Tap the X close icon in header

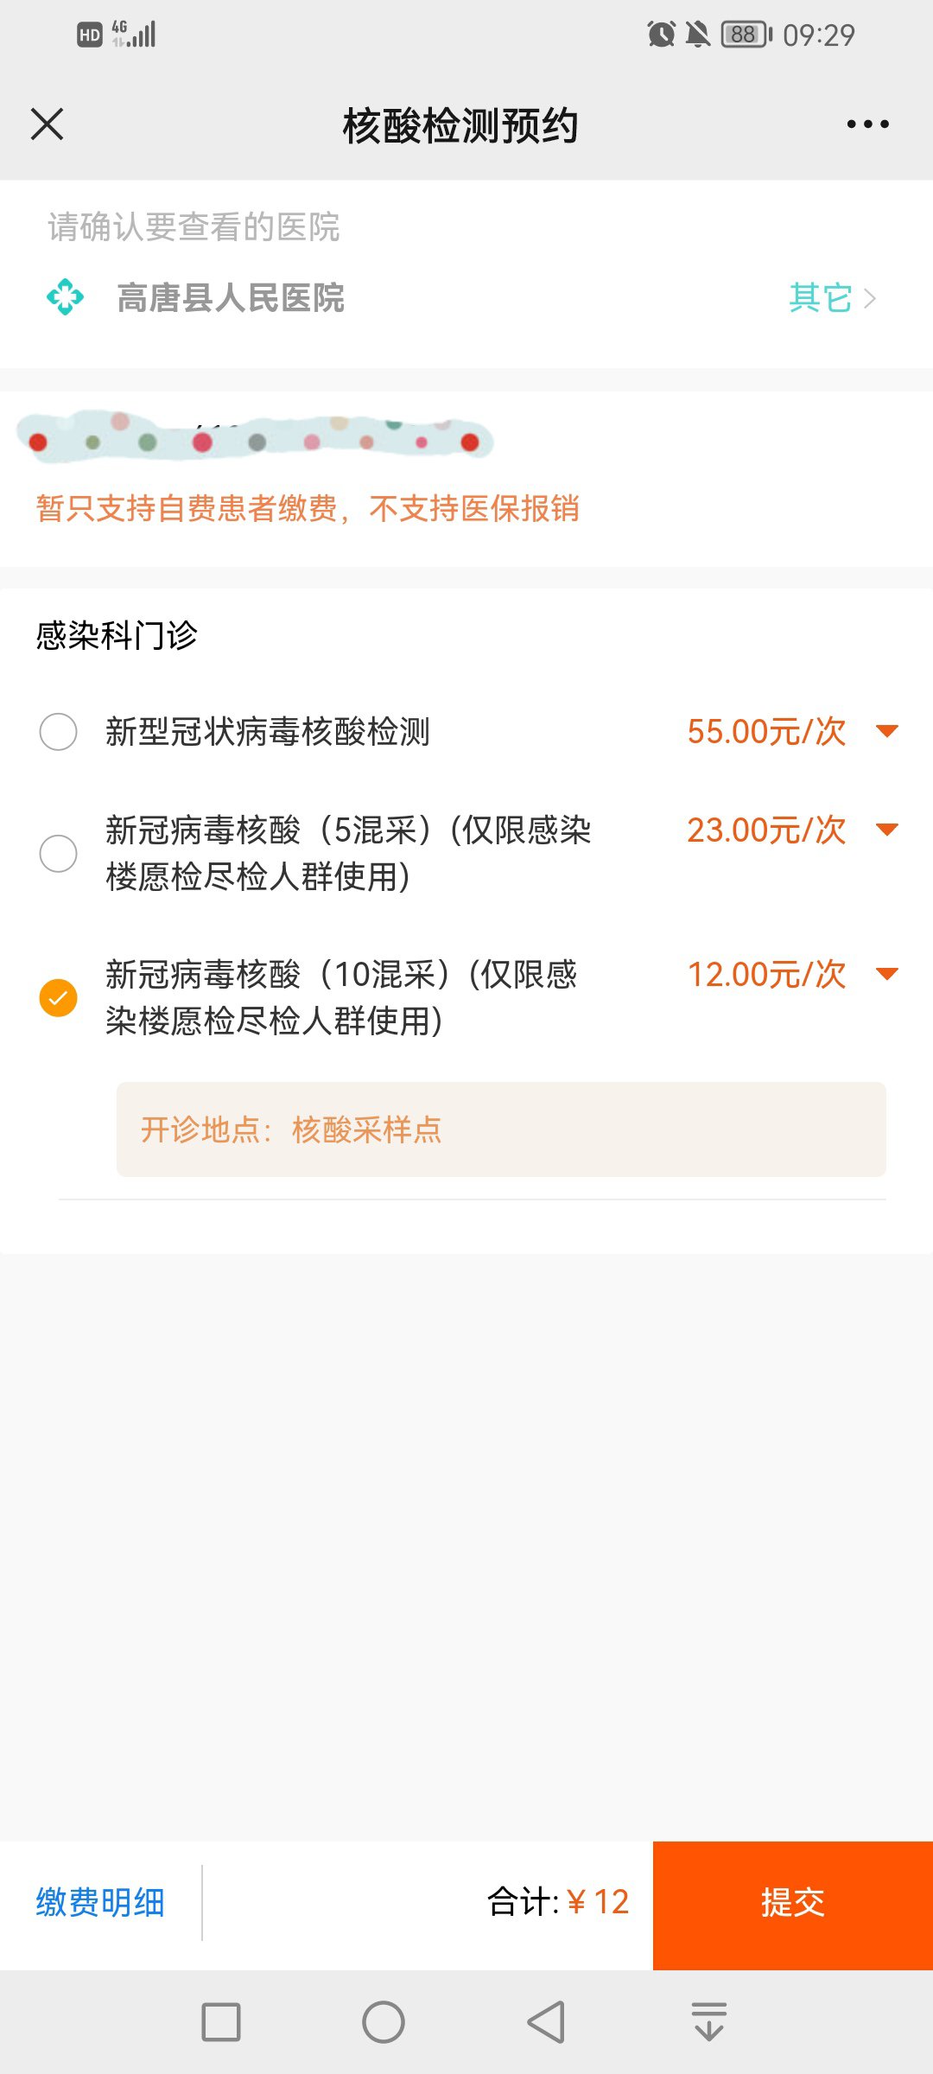pyautogui.click(x=48, y=124)
